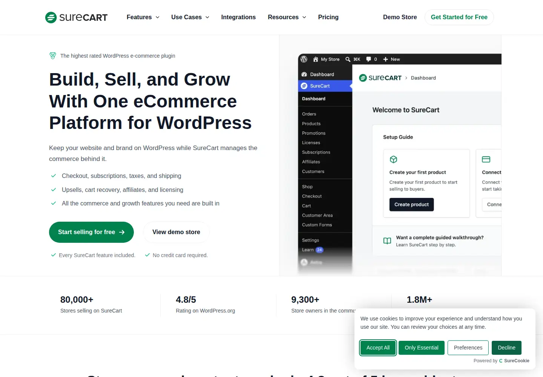This screenshot has height=377, width=543.
Task: Open Checkout in the sidebar
Action: [312, 196]
